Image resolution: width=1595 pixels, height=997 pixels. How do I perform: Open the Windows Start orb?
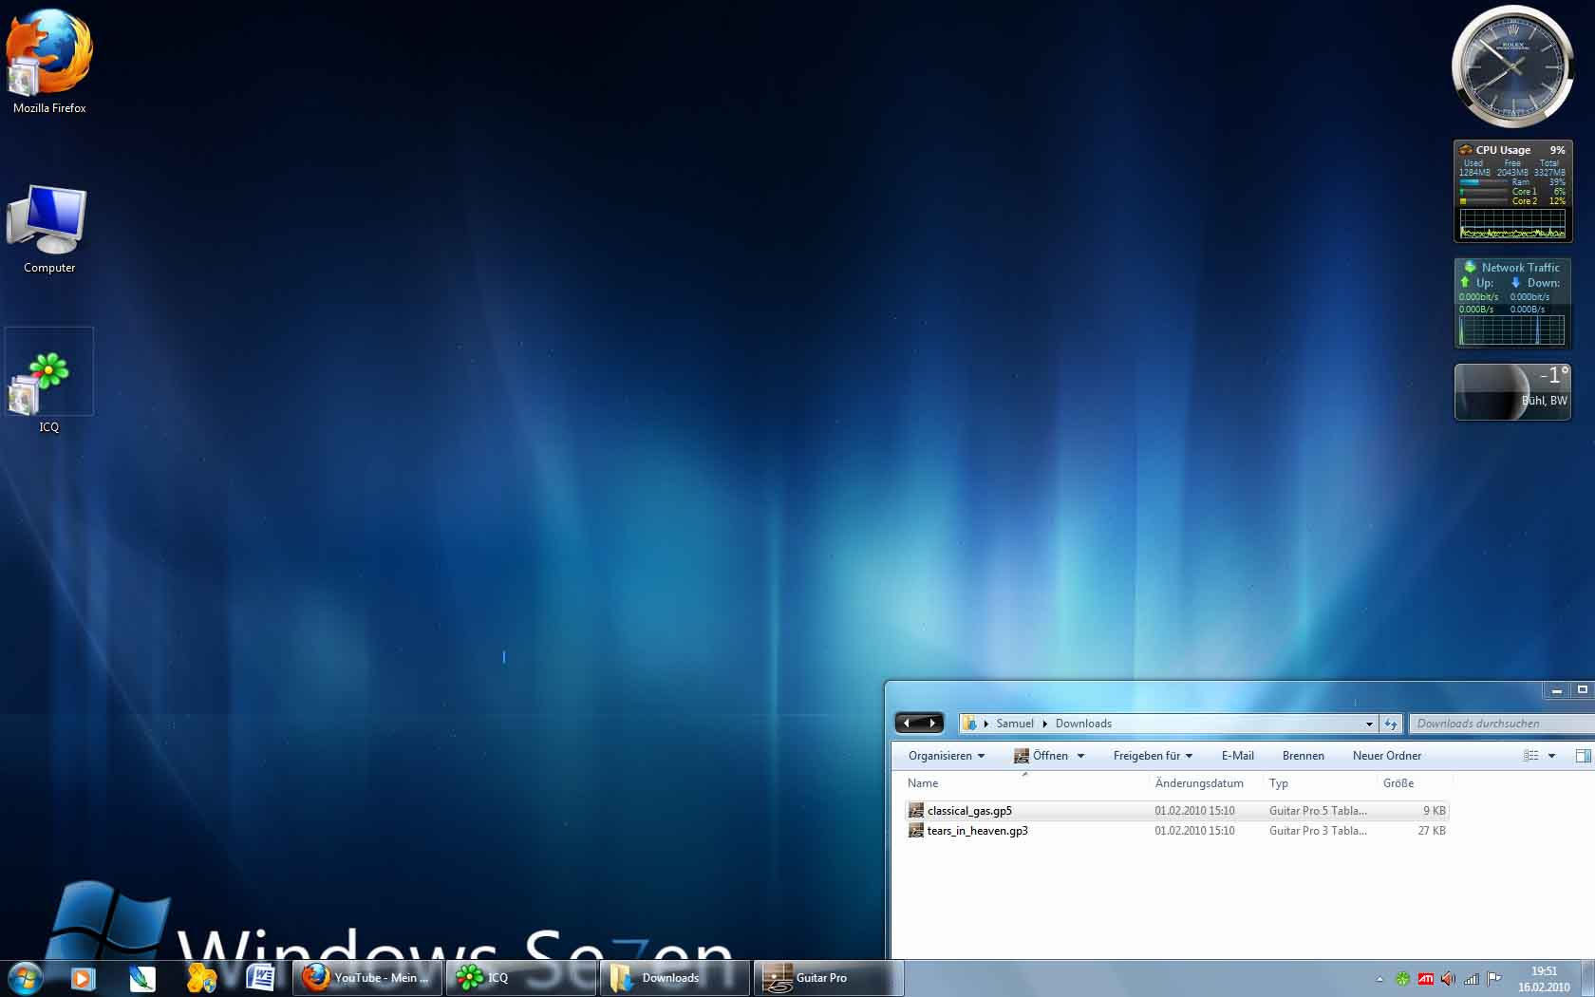[25, 977]
